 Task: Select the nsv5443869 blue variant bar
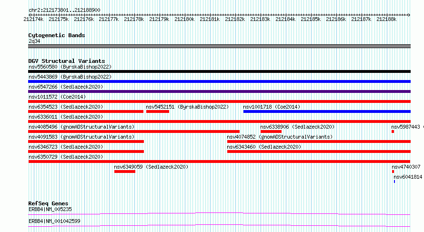219,81
